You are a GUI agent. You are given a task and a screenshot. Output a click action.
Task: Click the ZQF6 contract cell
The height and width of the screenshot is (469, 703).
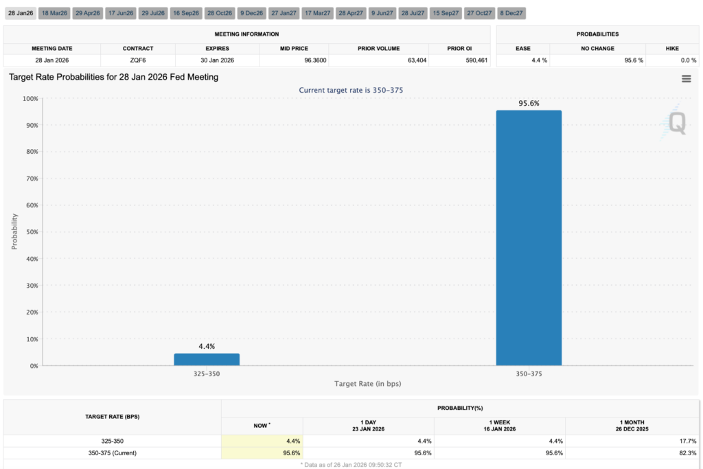[137, 60]
